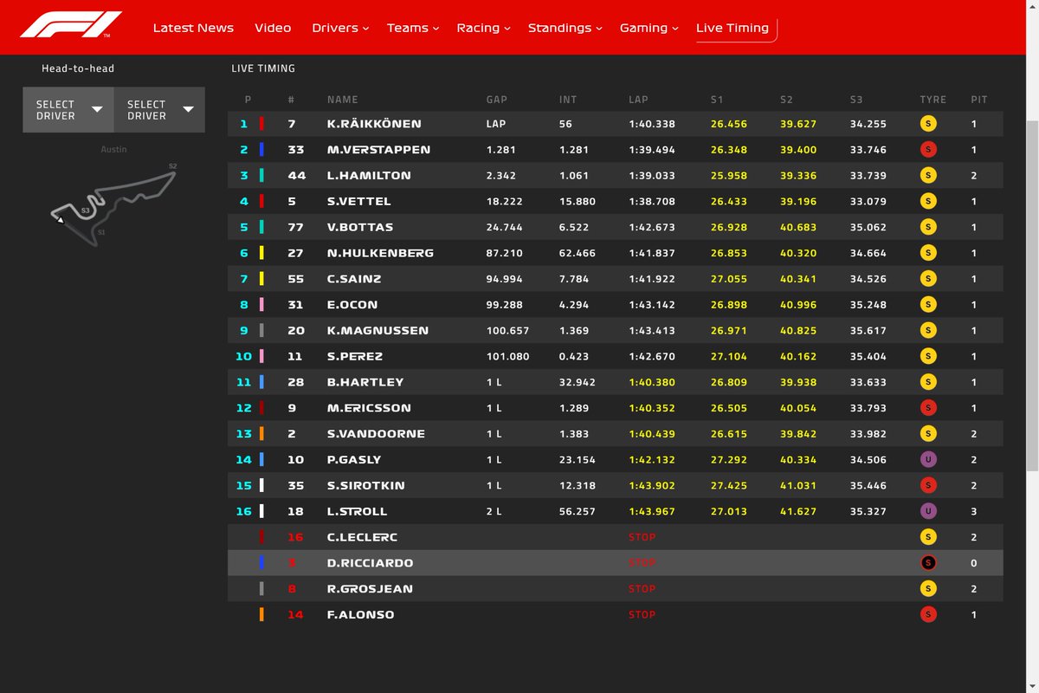Click Vandoorne's tyre compound icon
The image size is (1039, 693).
928,434
